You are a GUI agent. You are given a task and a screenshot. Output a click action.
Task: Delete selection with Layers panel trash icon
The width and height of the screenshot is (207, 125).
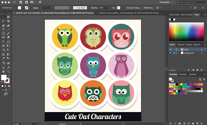[x=201, y=70]
